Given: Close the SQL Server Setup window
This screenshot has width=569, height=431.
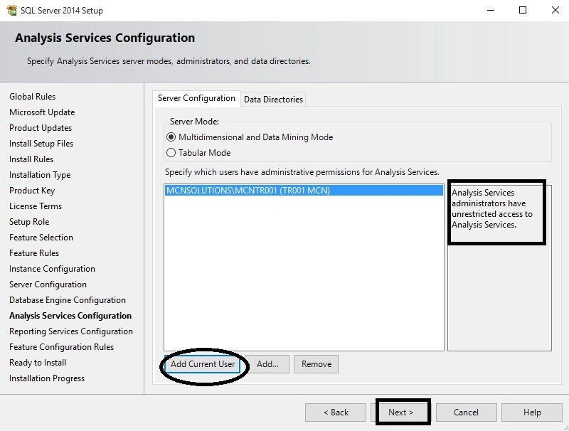Looking at the screenshot, I should [x=555, y=10].
